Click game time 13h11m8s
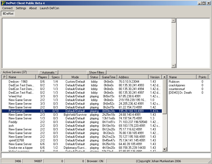The width and height of the screenshot is (212, 164). (108, 118)
